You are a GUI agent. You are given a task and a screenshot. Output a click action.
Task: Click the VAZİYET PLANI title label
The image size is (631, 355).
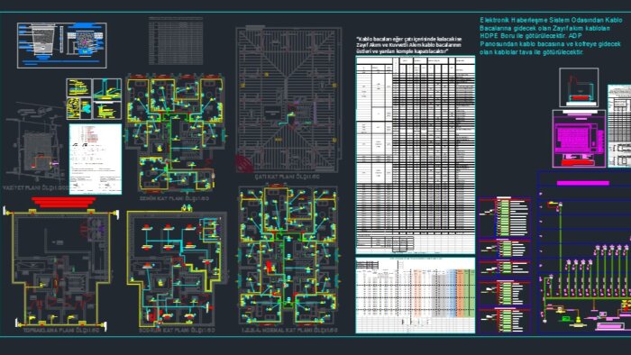[35, 187]
